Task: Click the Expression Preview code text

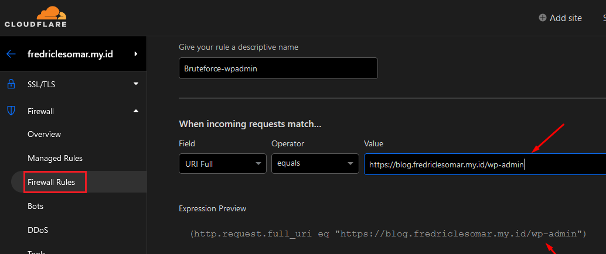Action: pos(388,234)
